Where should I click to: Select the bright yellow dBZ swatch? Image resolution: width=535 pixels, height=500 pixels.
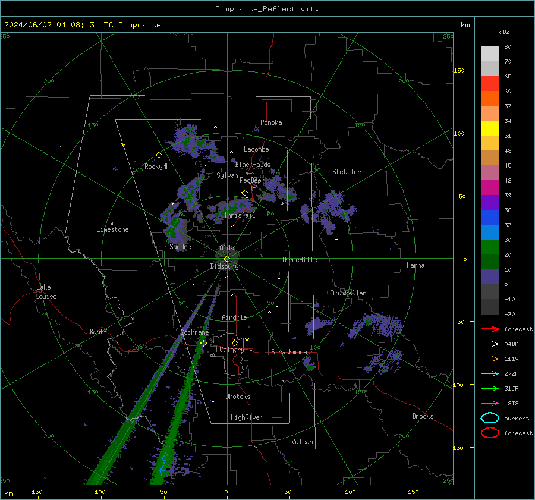point(490,128)
